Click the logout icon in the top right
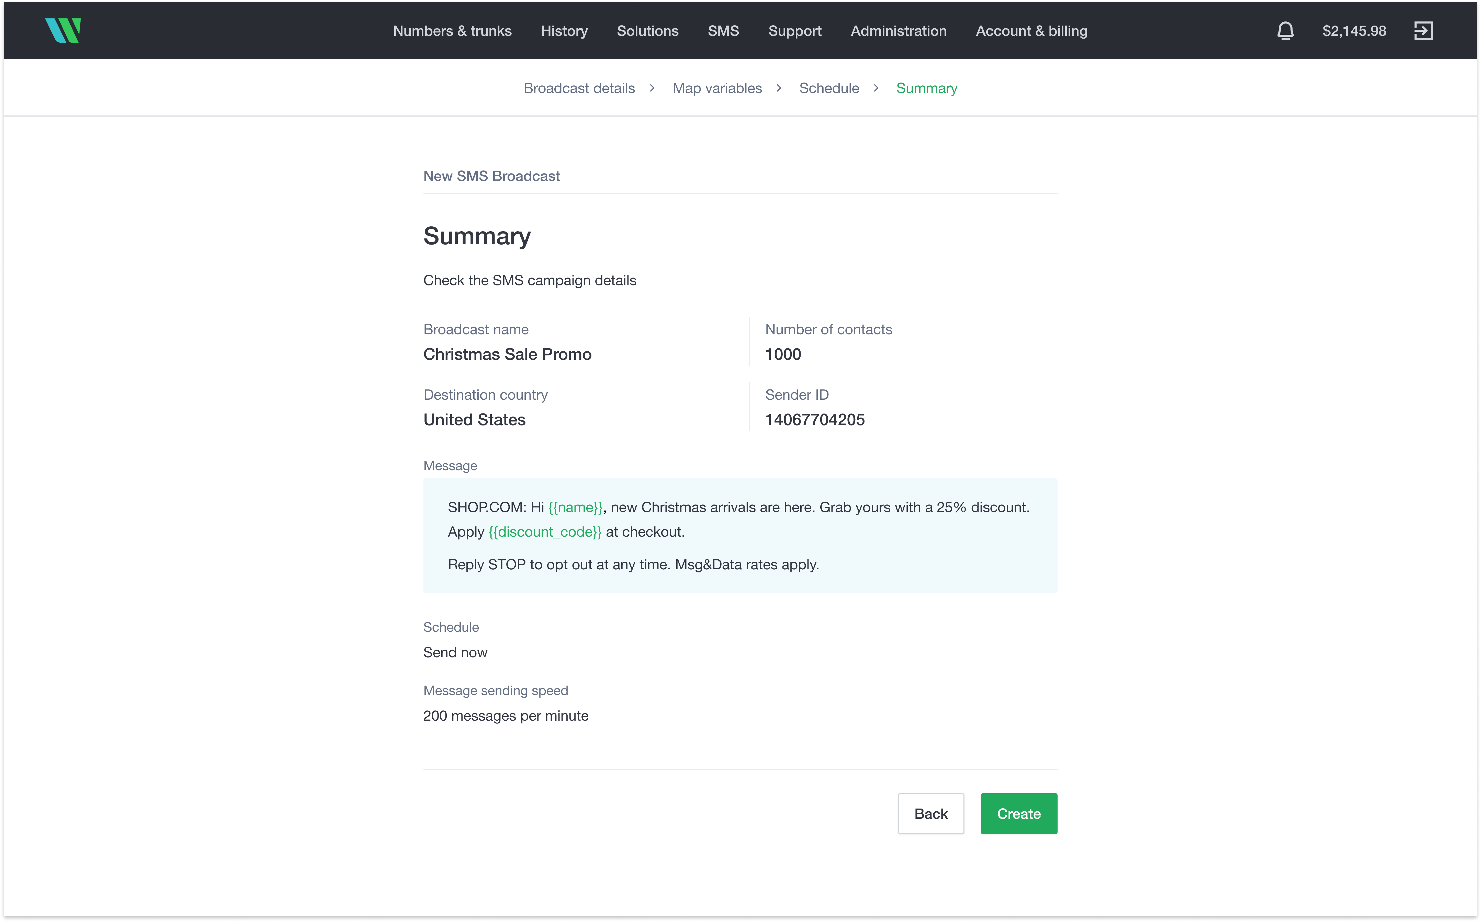 1424,30
